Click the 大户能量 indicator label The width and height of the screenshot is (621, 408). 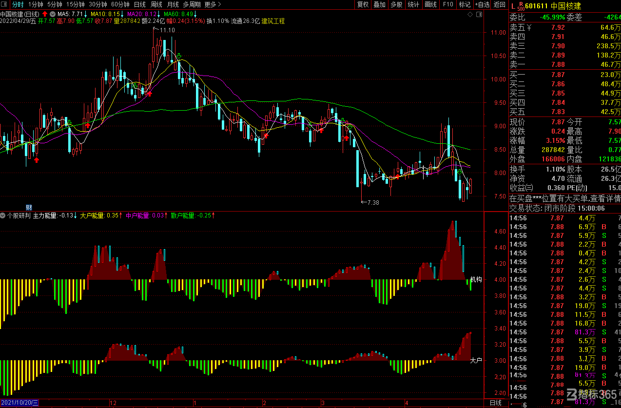(99, 215)
